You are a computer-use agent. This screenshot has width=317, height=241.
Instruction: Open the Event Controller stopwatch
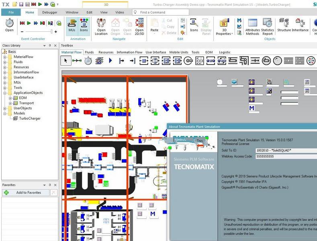tap(9, 25)
